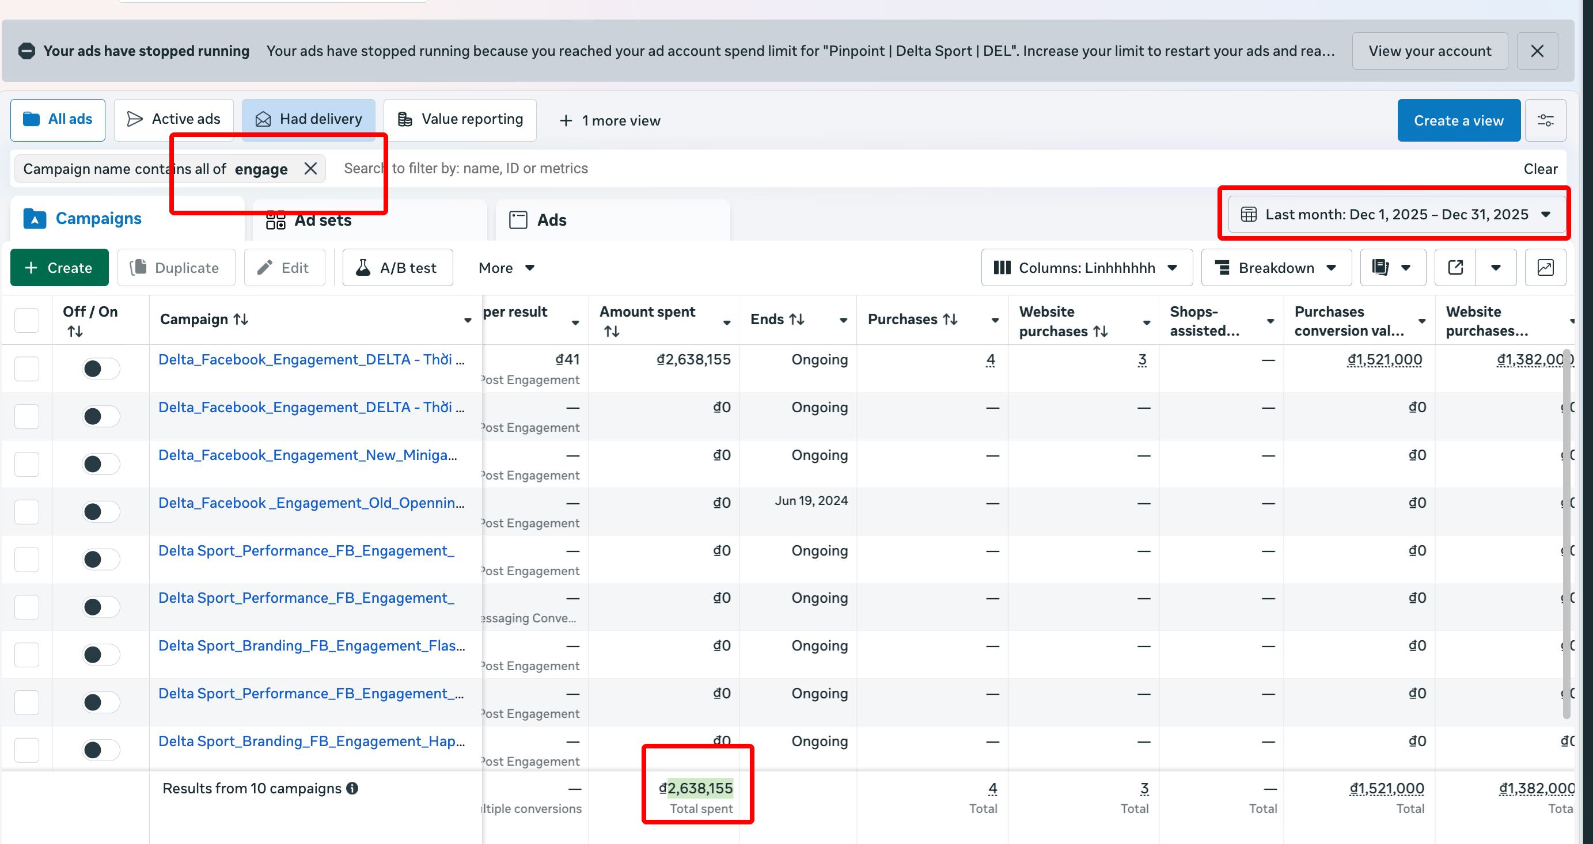Viewport: 1593px width, 844px height.
Task: Expand the Columns: Linhhhhhh dropdown
Action: [1086, 268]
